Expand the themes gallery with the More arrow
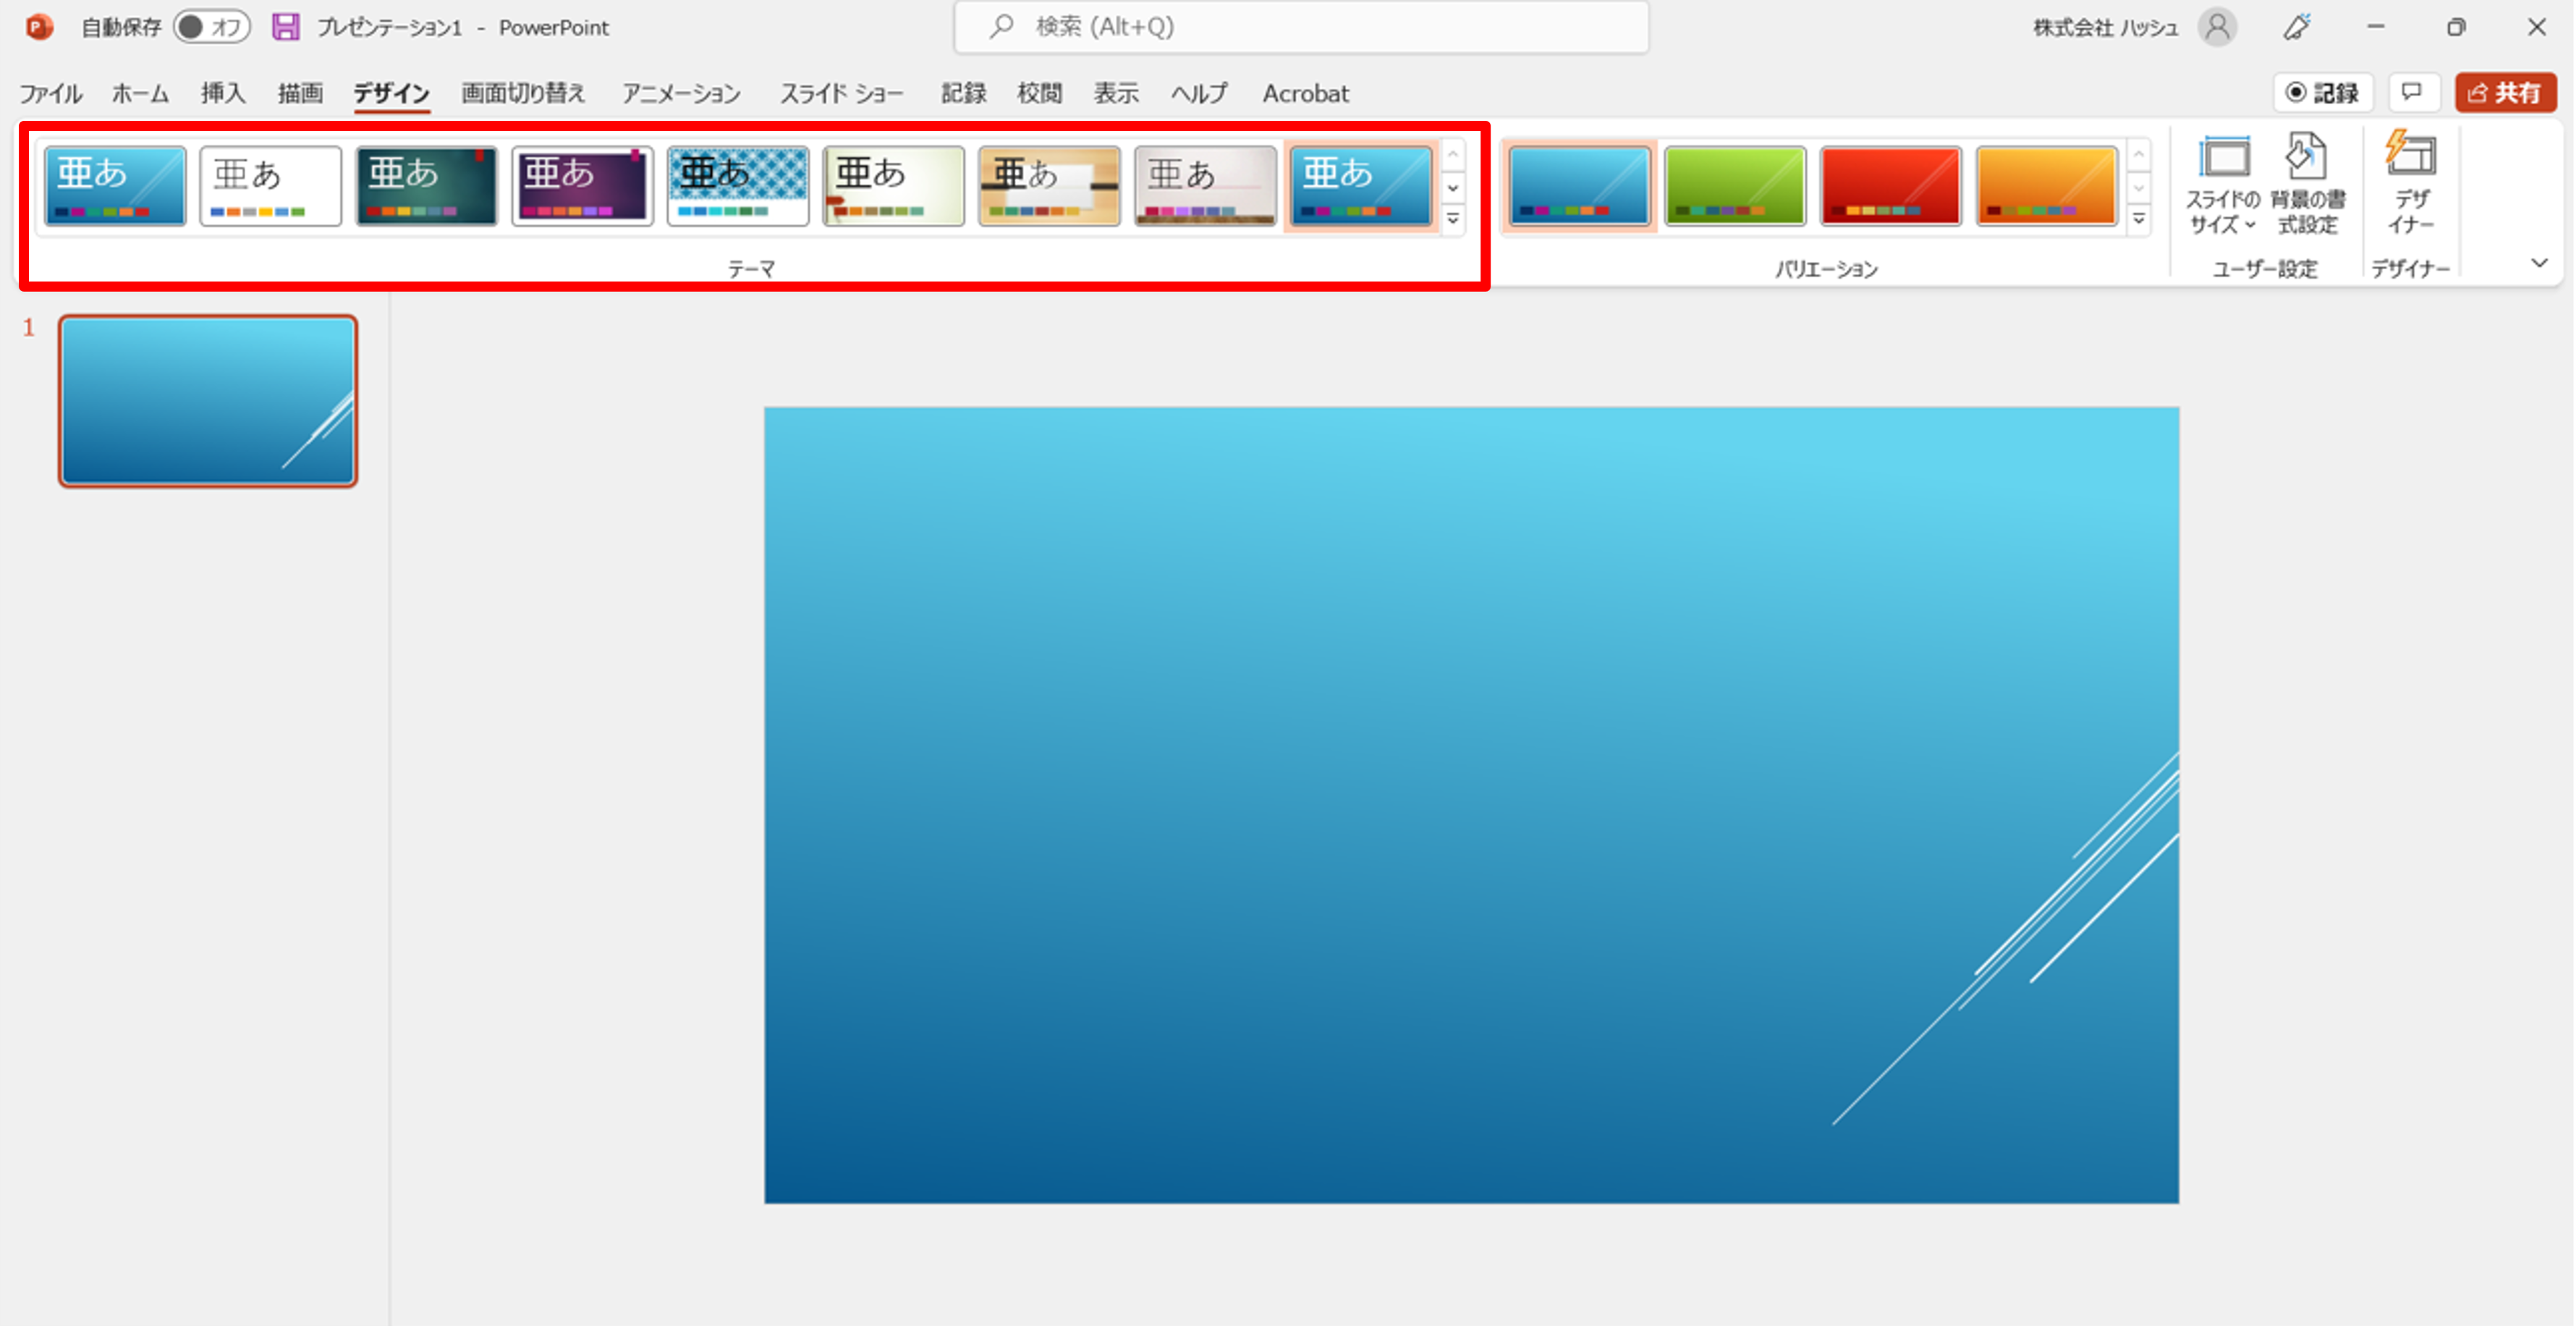The height and width of the screenshot is (1326, 2576). [1453, 219]
